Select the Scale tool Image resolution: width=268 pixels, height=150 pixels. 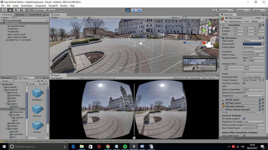[x=21, y=10]
